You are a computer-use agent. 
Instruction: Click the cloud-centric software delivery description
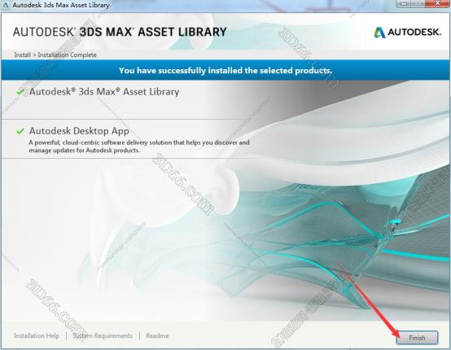click(139, 147)
